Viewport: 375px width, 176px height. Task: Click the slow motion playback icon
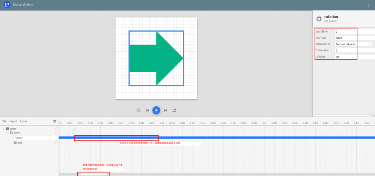coord(138,110)
